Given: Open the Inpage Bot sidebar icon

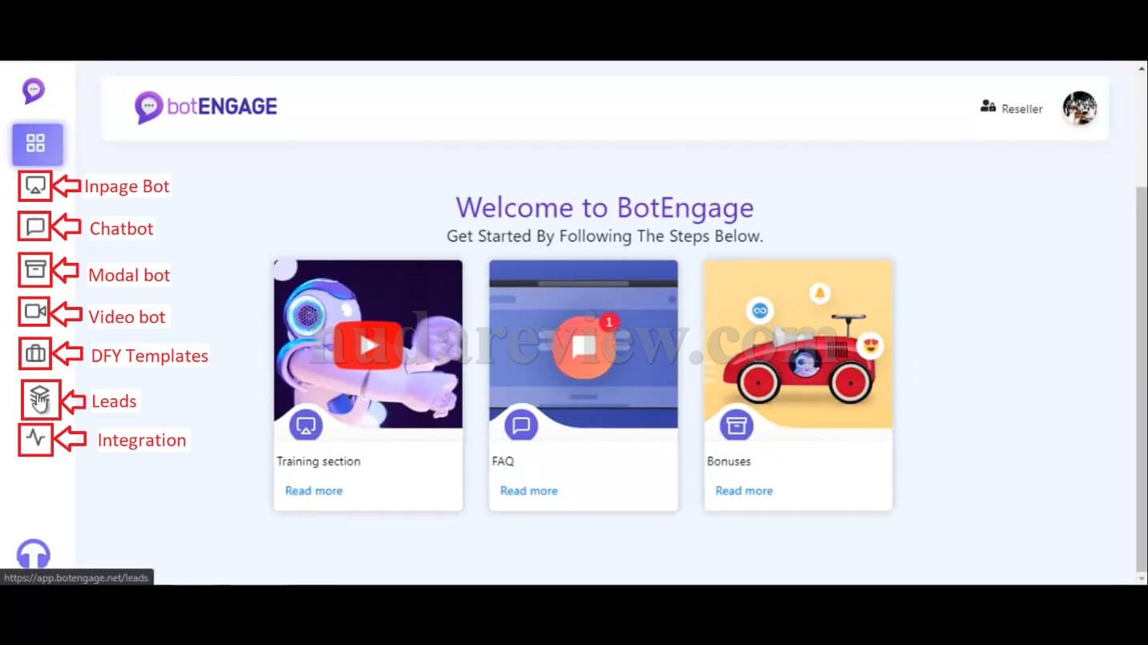Looking at the screenshot, I should point(34,186).
